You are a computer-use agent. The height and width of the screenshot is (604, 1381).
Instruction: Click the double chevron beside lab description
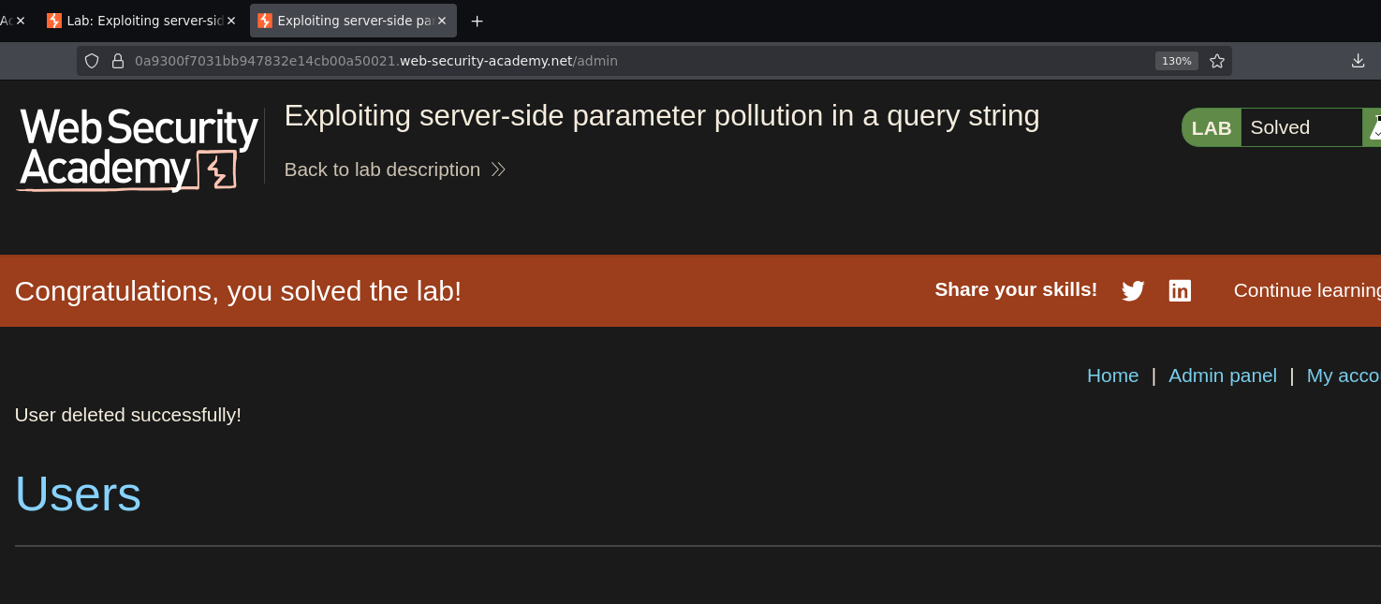[498, 169]
